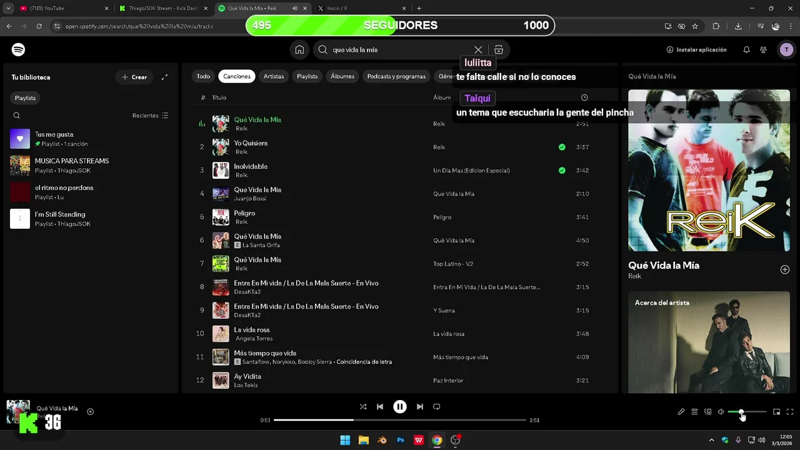Click the Reik album cover in right panel
The height and width of the screenshot is (450, 800).
pos(709,170)
